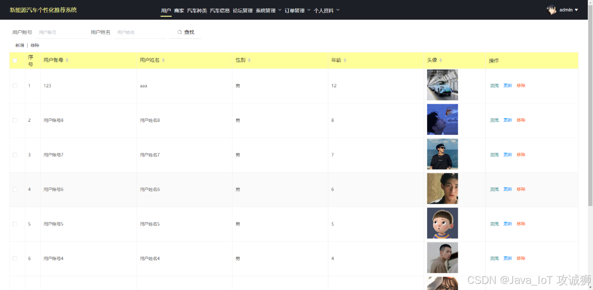This screenshot has height=290, width=593.
Task: Open the 商家 nav item
Action: tap(179, 10)
